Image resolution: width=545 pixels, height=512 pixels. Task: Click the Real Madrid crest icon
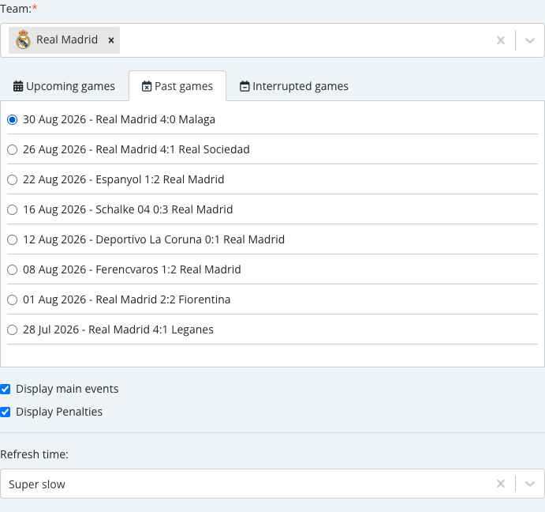[x=23, y=40]
